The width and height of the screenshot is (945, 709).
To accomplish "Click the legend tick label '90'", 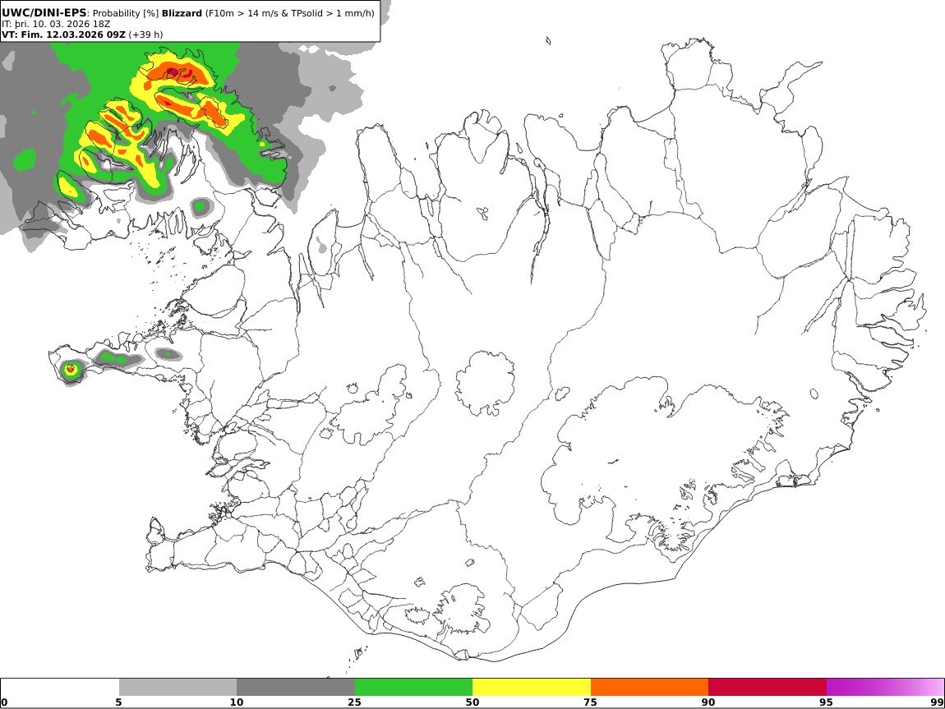I will pos(708,702).
